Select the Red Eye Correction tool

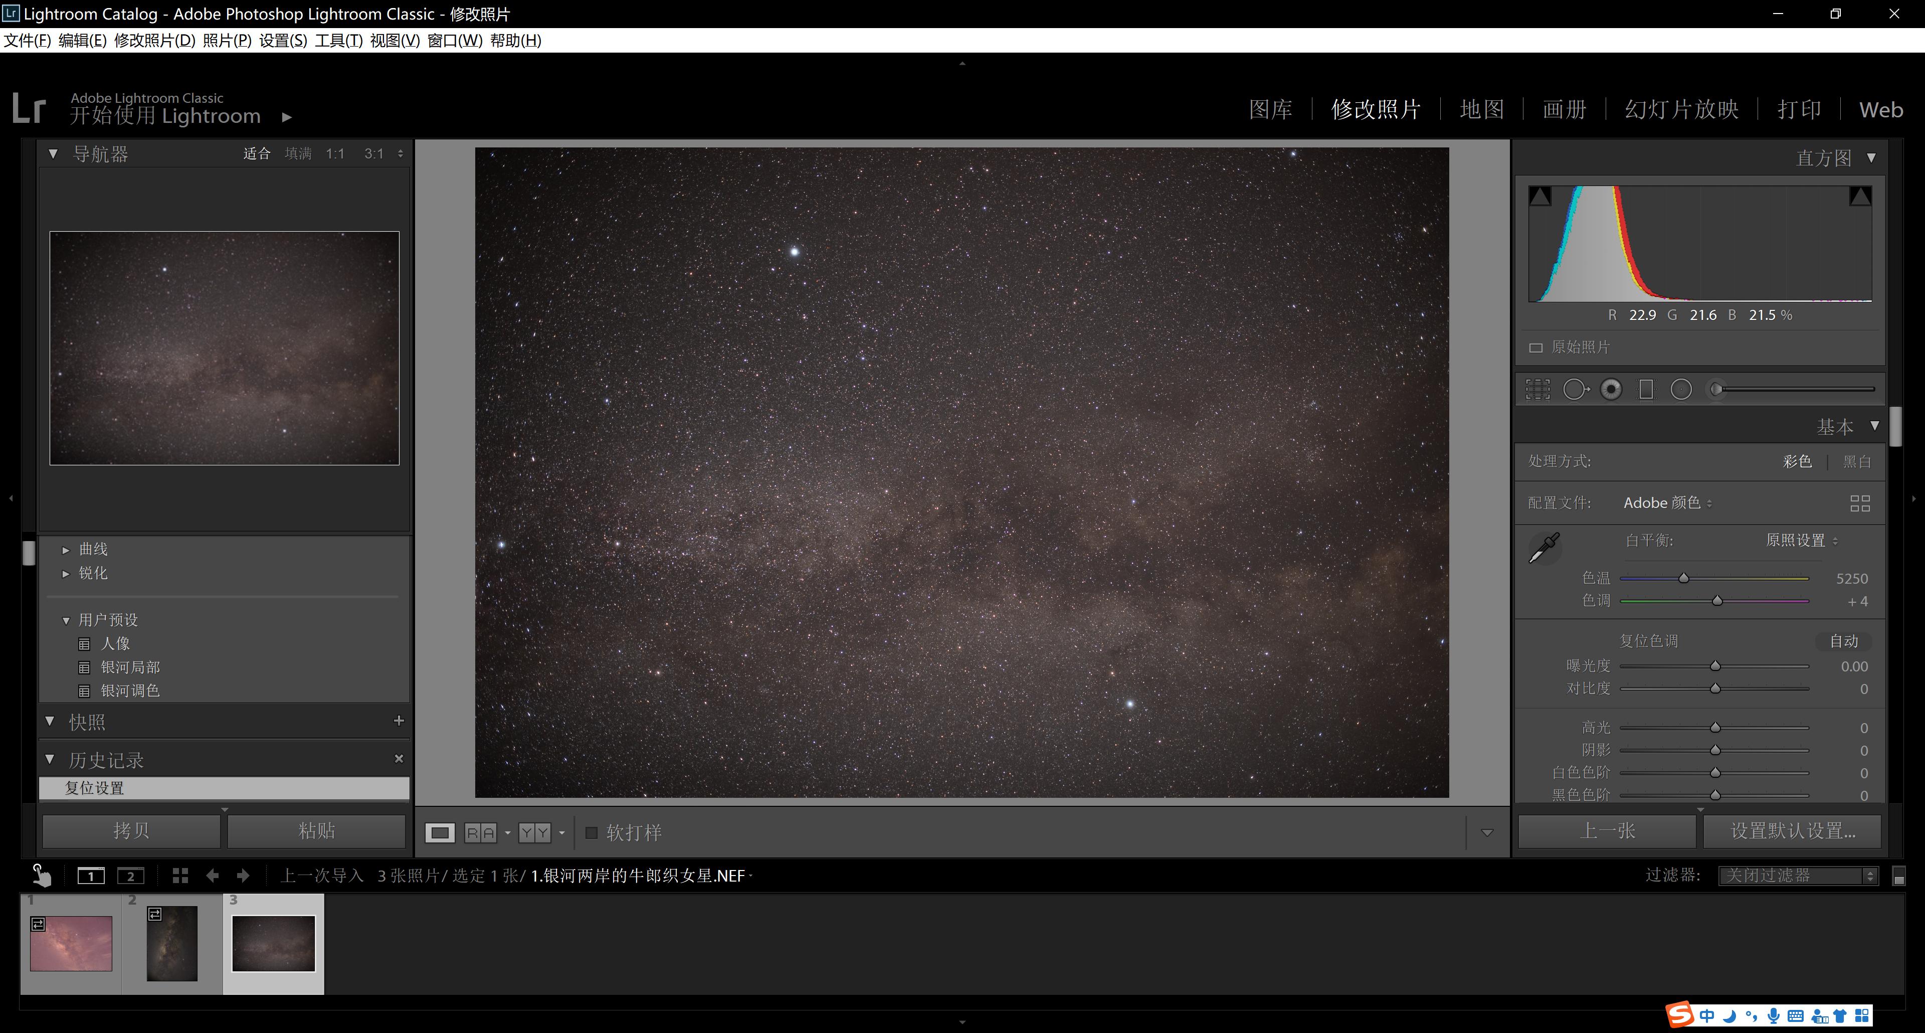pos(1612,389)
